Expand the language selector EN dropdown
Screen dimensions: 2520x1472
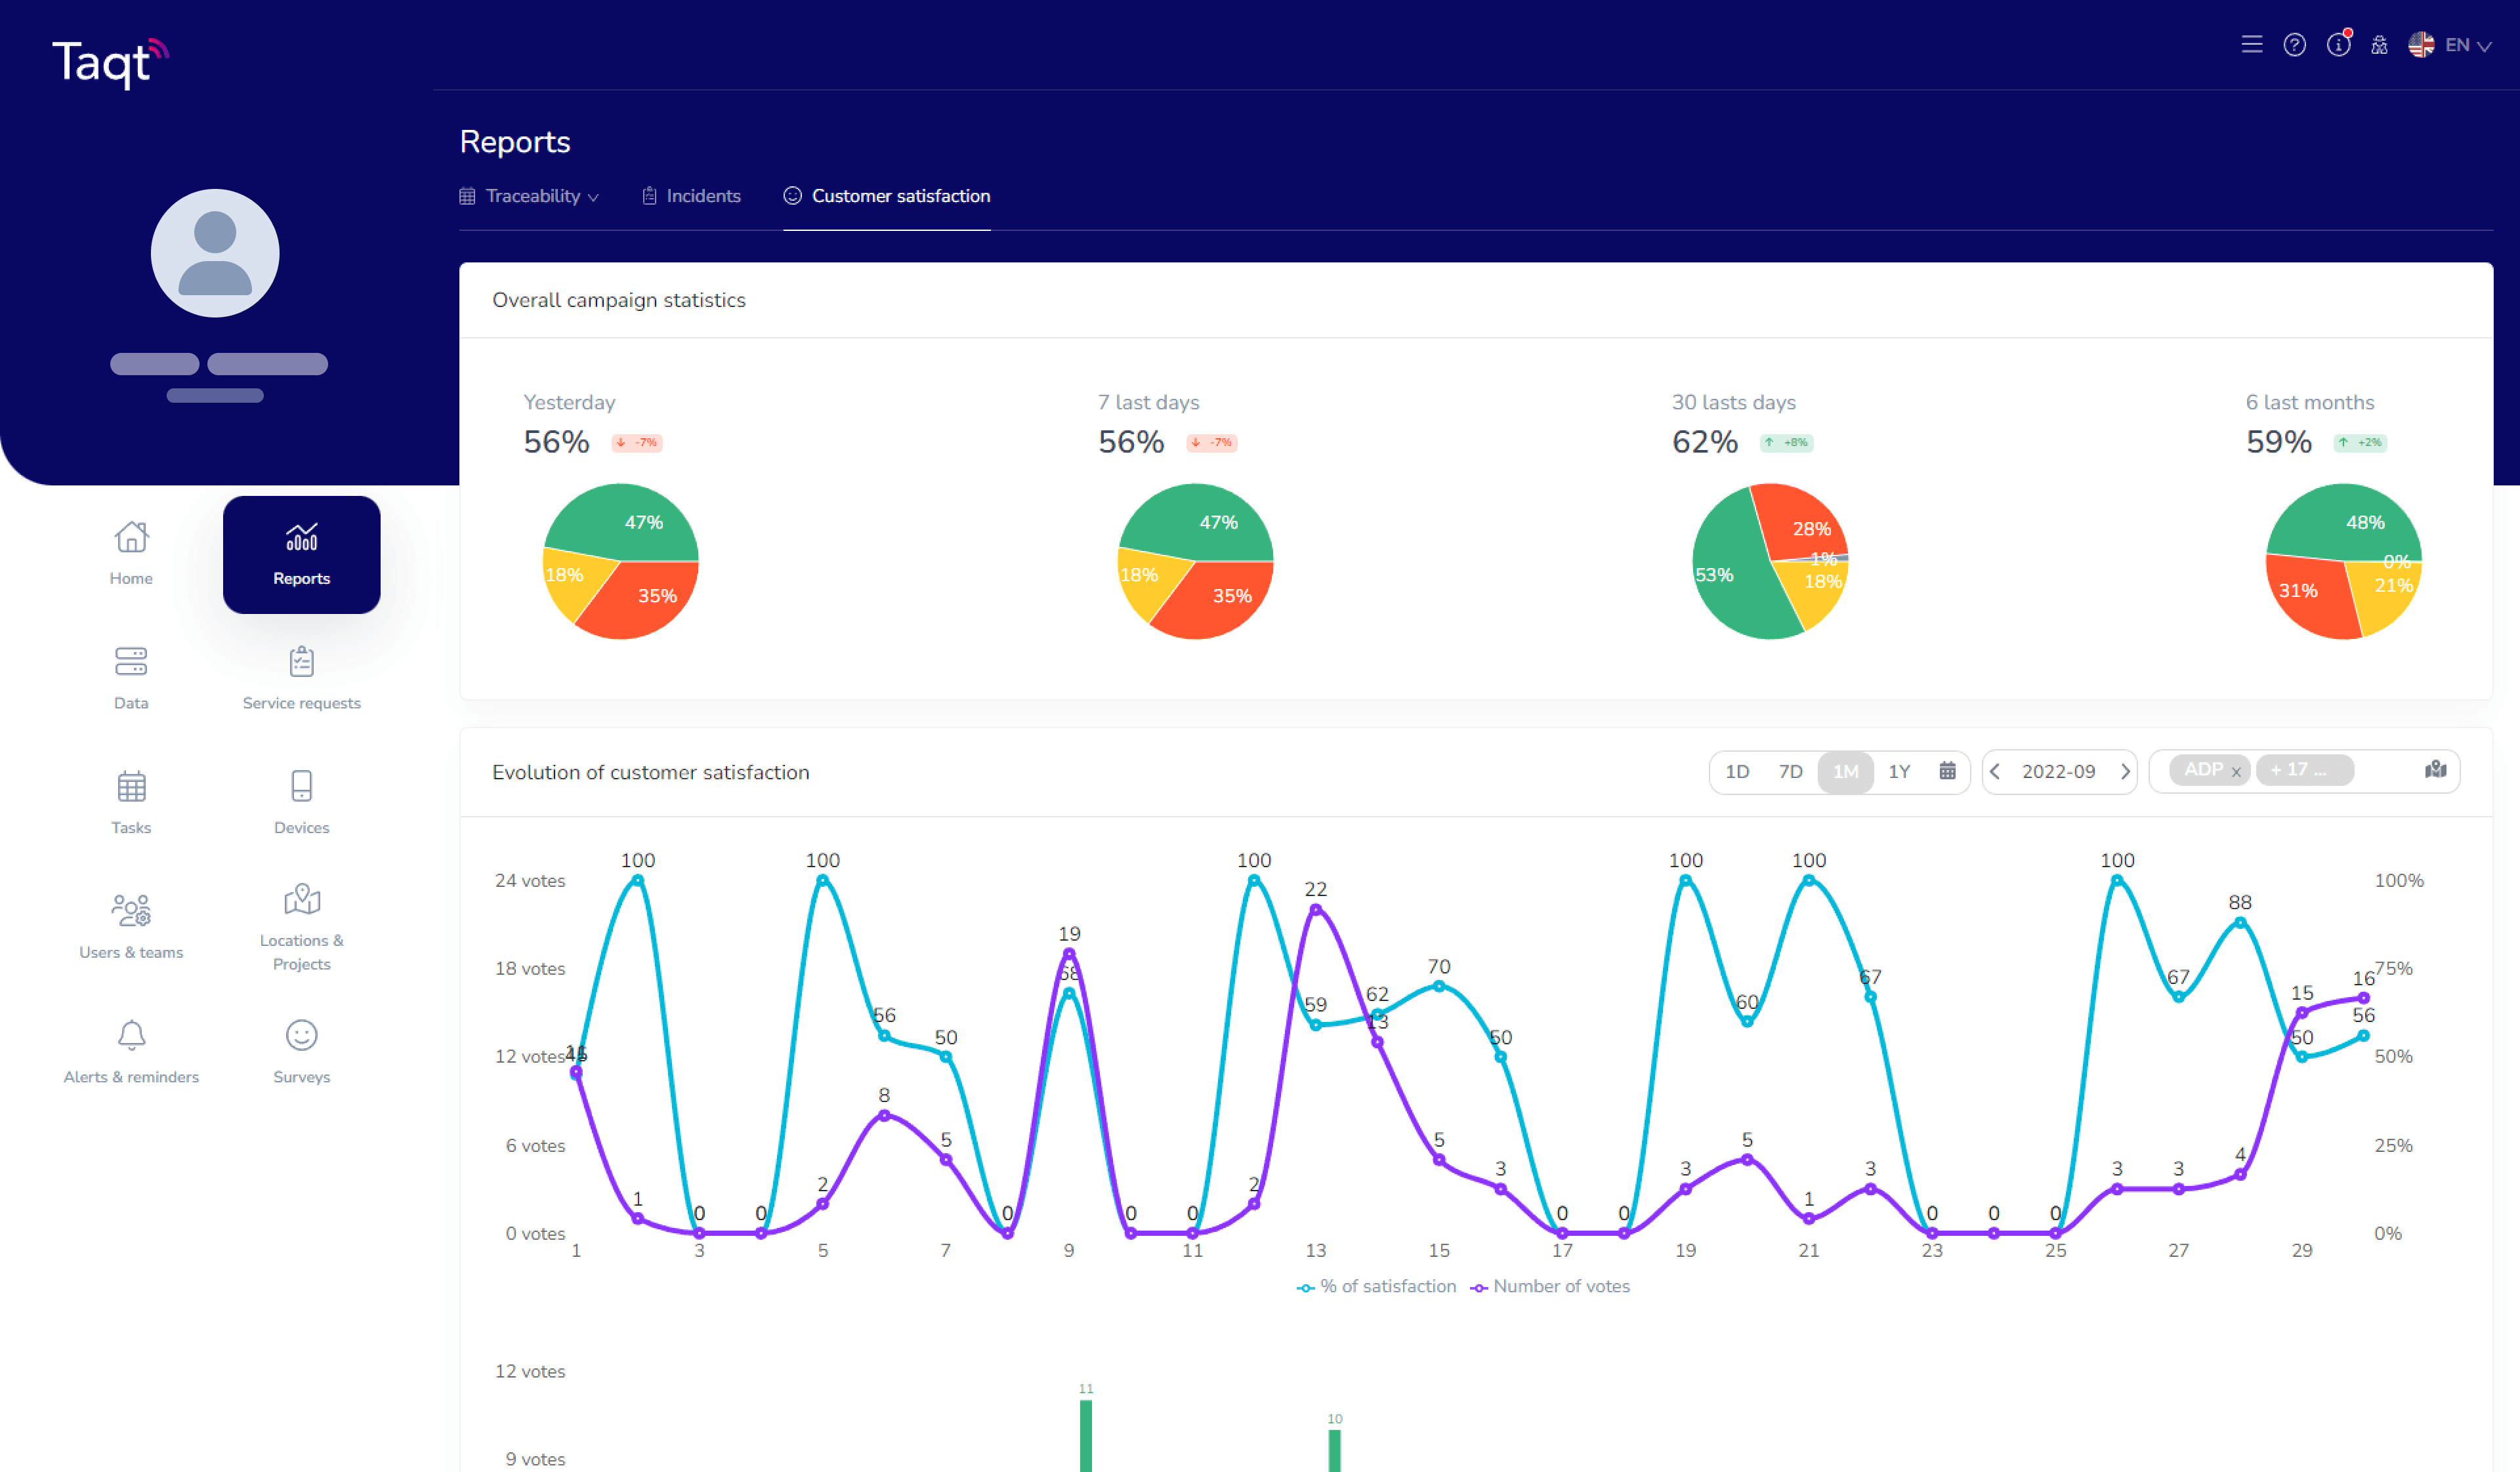2455,44
